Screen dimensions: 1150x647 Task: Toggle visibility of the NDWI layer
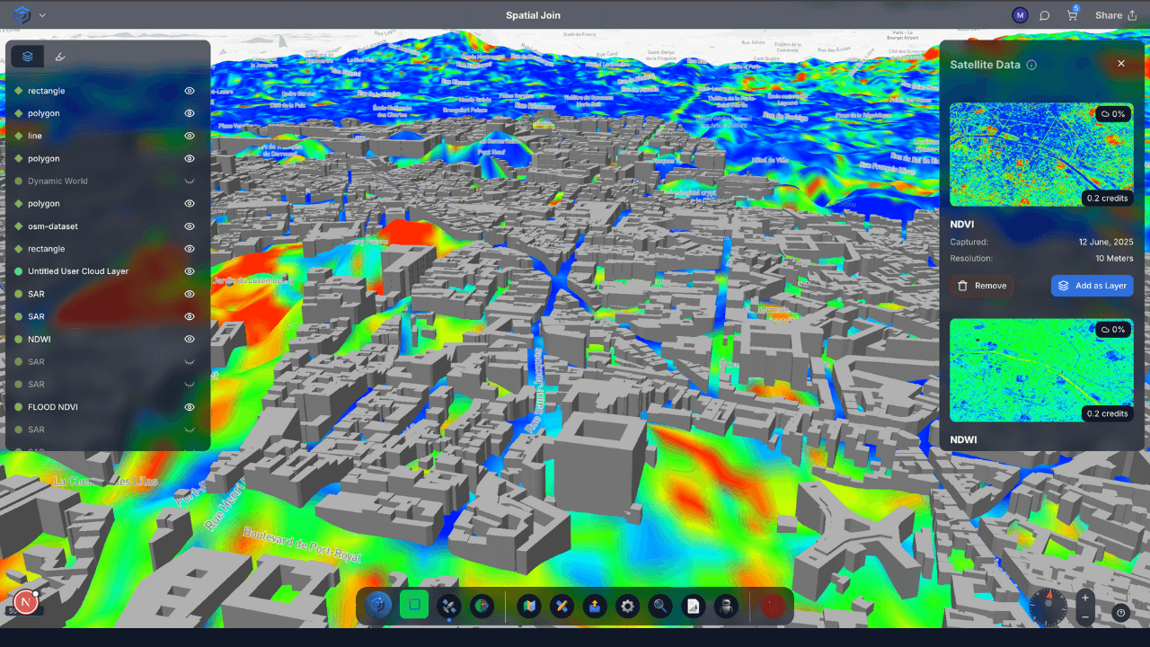click(x=190, y=340)
